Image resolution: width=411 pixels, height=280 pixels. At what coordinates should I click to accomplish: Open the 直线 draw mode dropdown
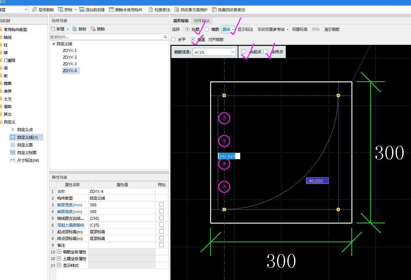tap(233, 29)
